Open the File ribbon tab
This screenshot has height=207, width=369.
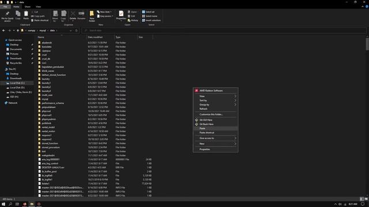(x=5, y=7)
